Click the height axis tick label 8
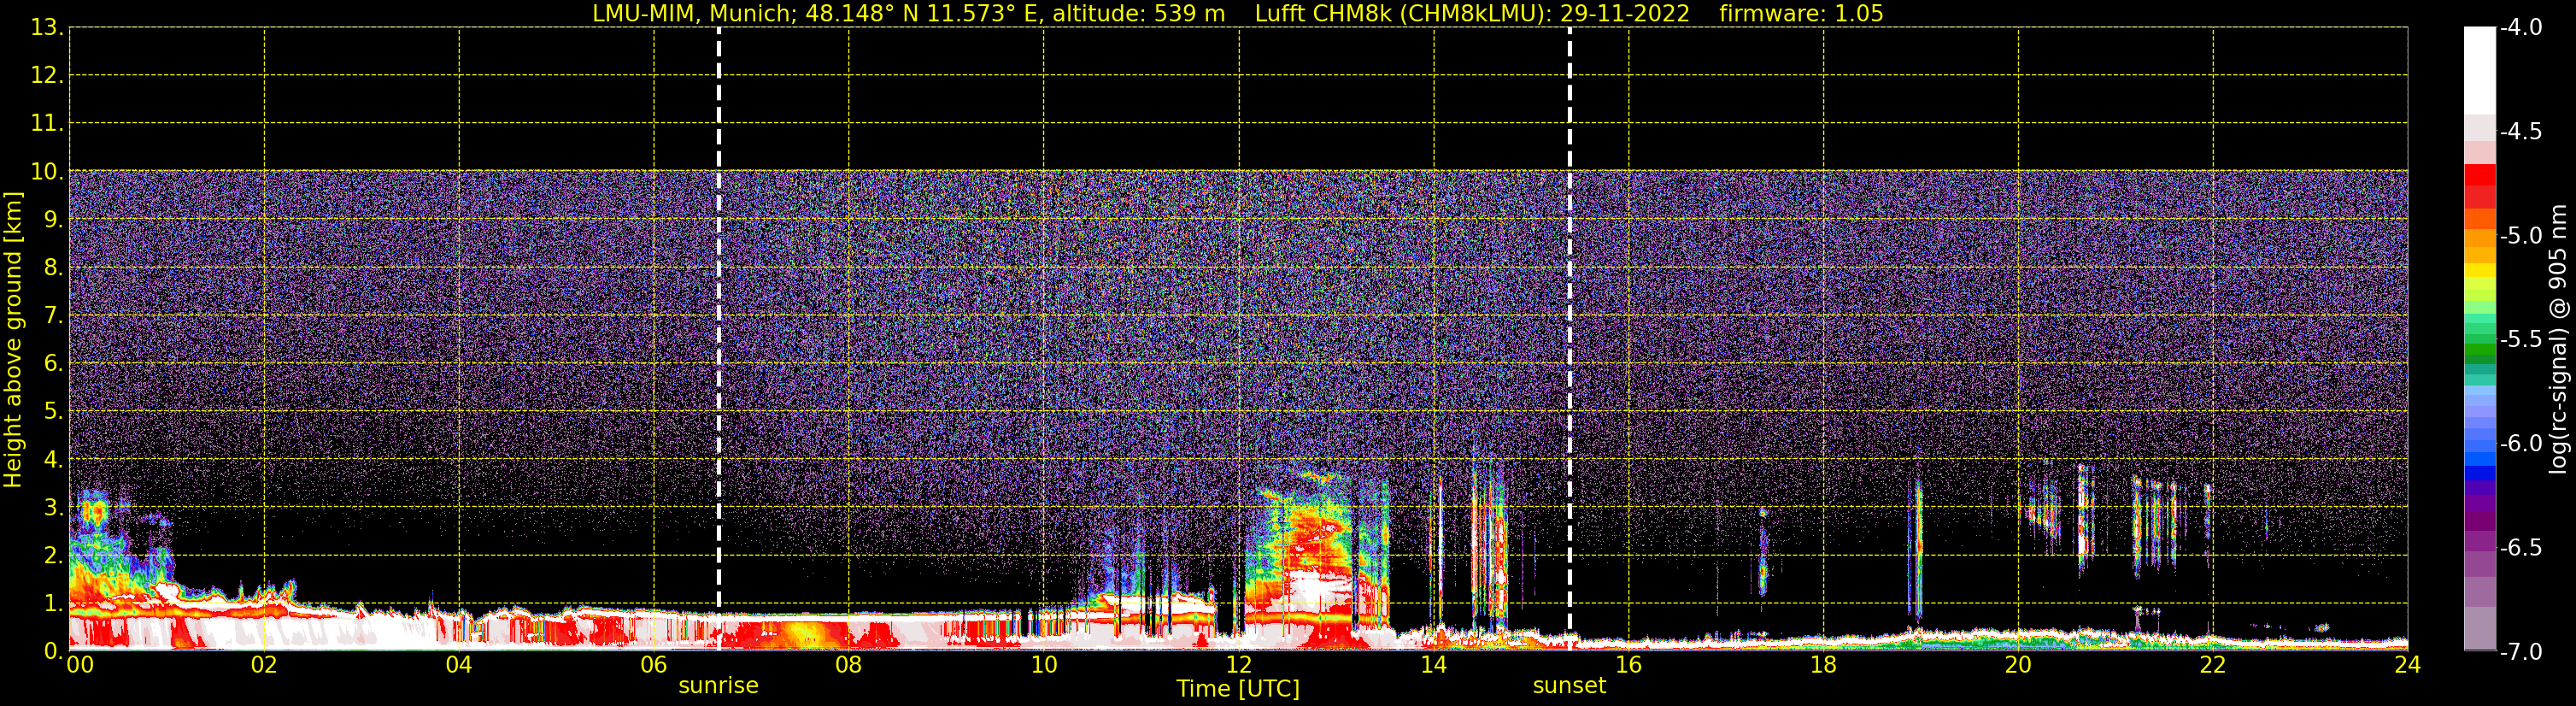 click(x=52, y=268)
